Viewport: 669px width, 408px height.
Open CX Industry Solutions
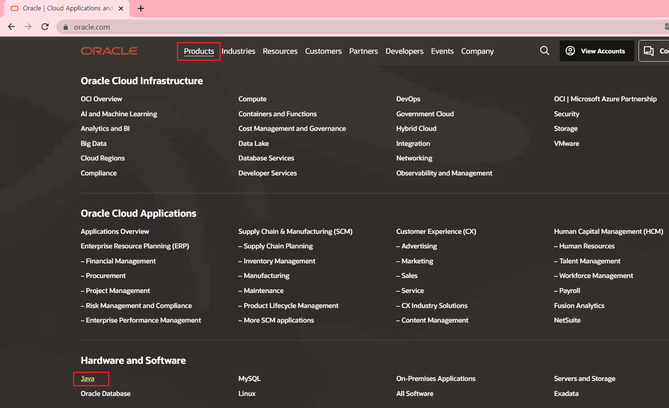tap(432, 305)
